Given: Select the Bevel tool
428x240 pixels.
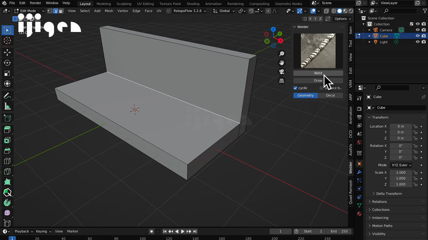Looking at the screenshot, I should pos(7,150).
